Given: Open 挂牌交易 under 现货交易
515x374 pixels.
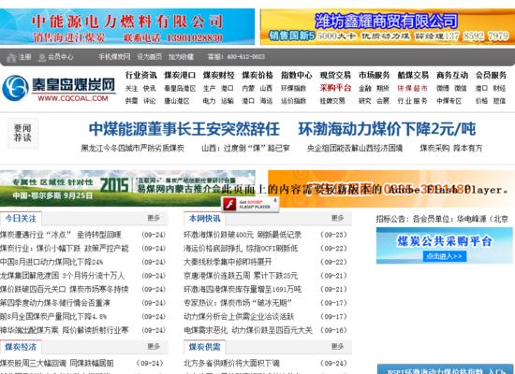Looking at the screenshot, I should click(x=332, y=101).
